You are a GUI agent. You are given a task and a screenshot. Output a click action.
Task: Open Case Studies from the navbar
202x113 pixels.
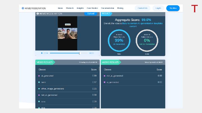click(92, 8)
